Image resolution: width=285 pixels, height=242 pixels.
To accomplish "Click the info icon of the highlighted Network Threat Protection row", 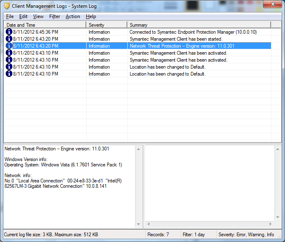I will click(x=9, y=46).
